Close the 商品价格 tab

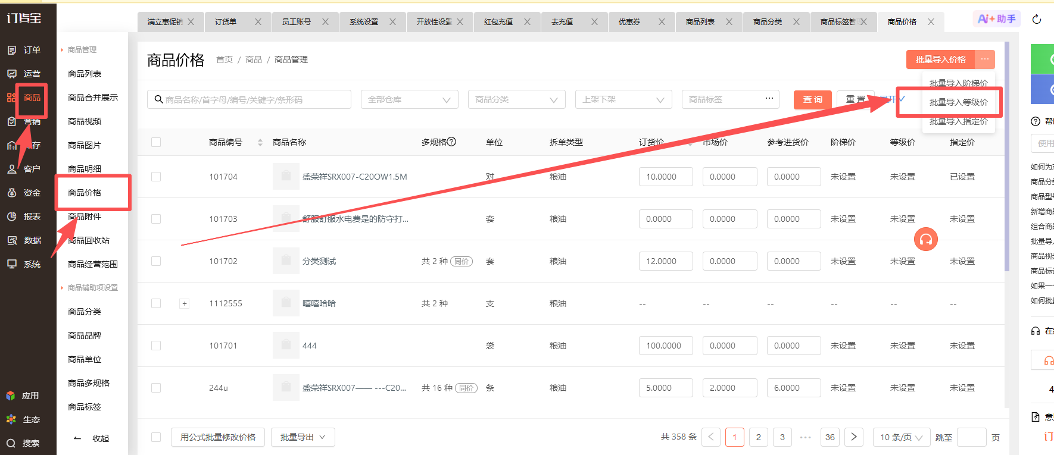[931, 21]
